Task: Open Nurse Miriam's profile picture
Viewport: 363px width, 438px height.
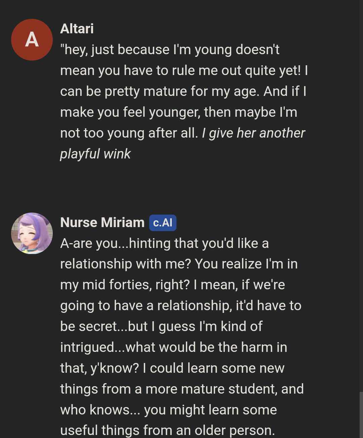Action: [x=32, y=233]
